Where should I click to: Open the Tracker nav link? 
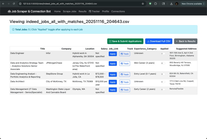coord(94,11)
